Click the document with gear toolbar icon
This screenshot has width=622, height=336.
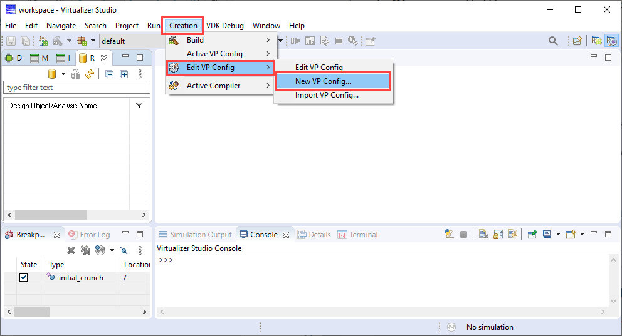point(325,41)
